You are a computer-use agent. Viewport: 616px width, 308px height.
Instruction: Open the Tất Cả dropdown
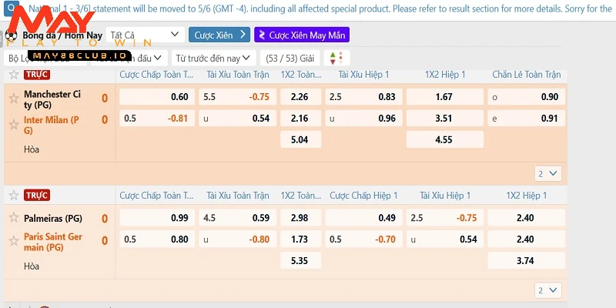pos(145,35)
